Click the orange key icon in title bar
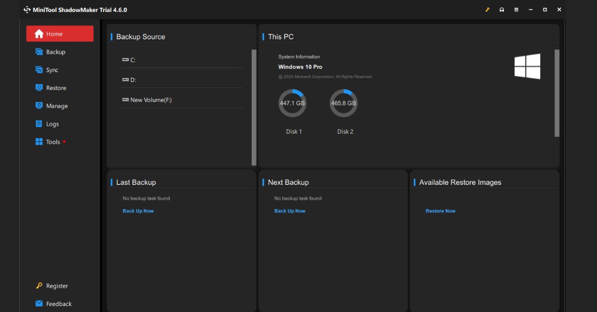 (x=487, y=9)
